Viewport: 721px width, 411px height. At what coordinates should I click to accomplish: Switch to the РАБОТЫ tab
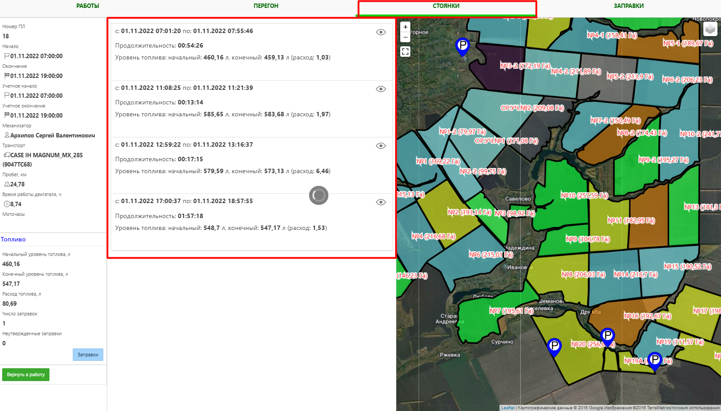[88, 6]
